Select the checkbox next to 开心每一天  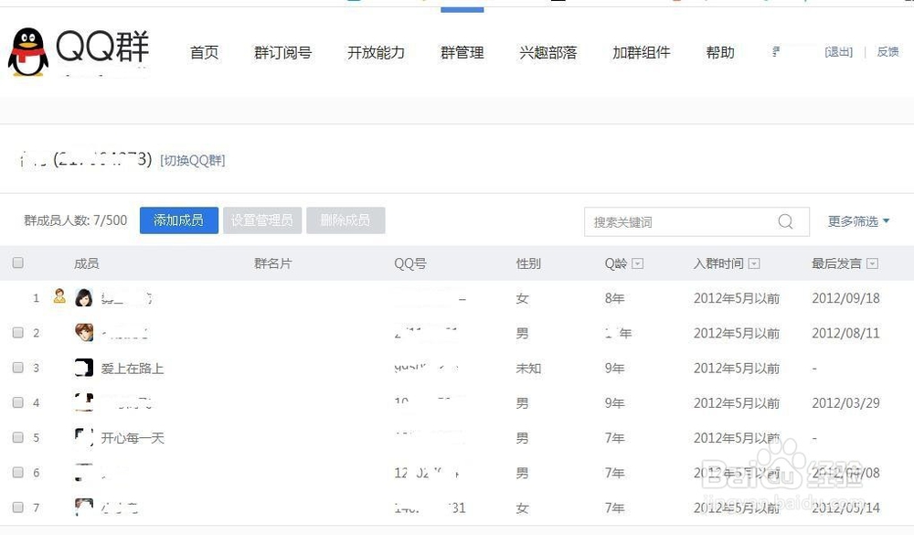[17, 438]
